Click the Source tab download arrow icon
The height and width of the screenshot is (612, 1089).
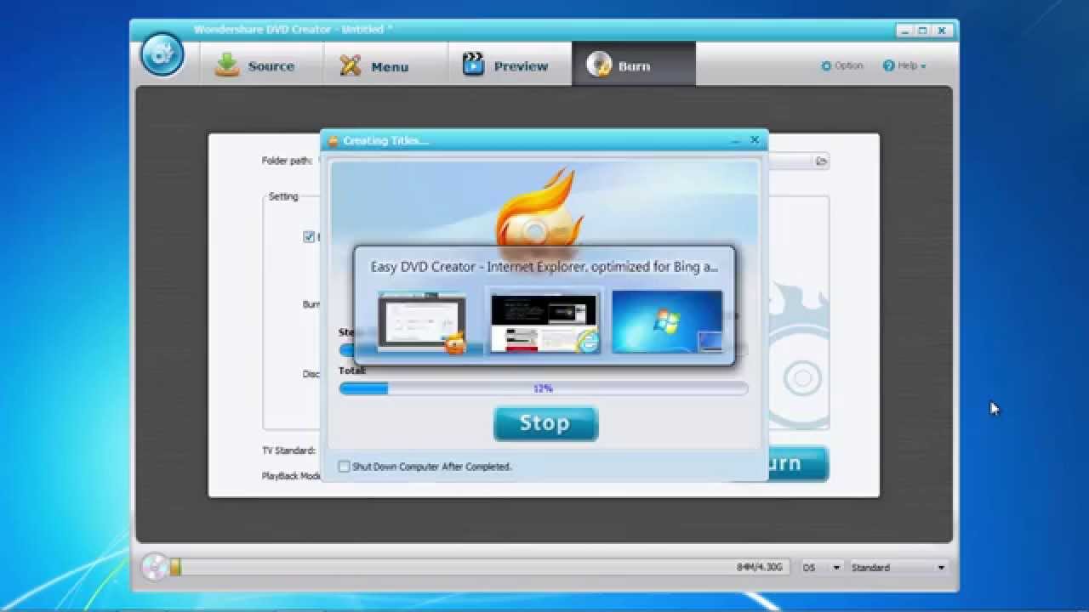[227, 65]
